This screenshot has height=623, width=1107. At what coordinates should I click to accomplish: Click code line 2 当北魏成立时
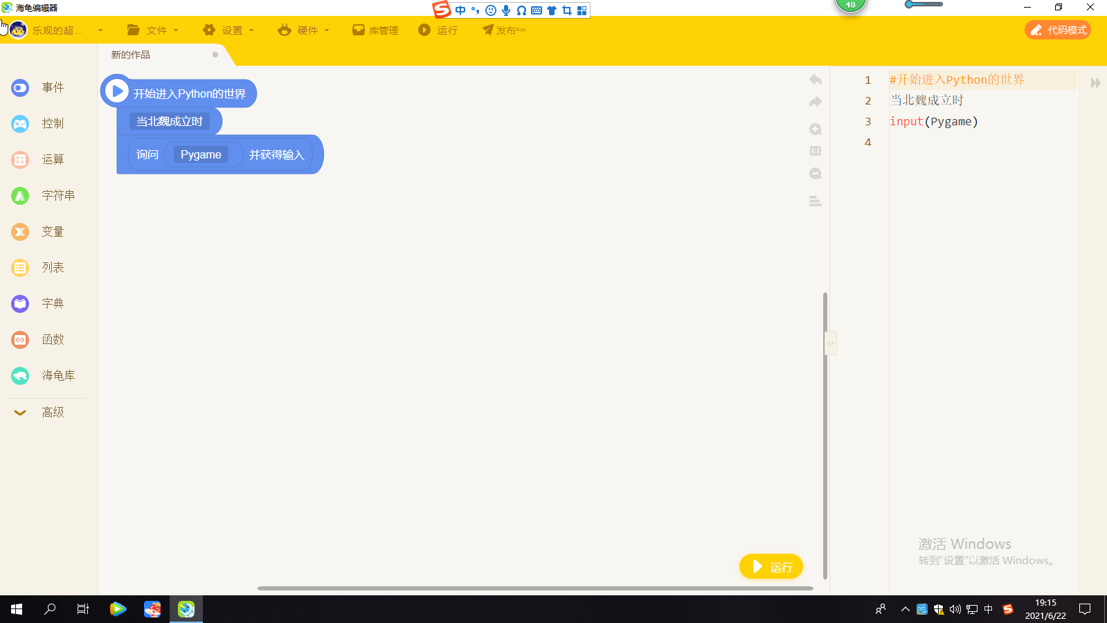(927, 100)
